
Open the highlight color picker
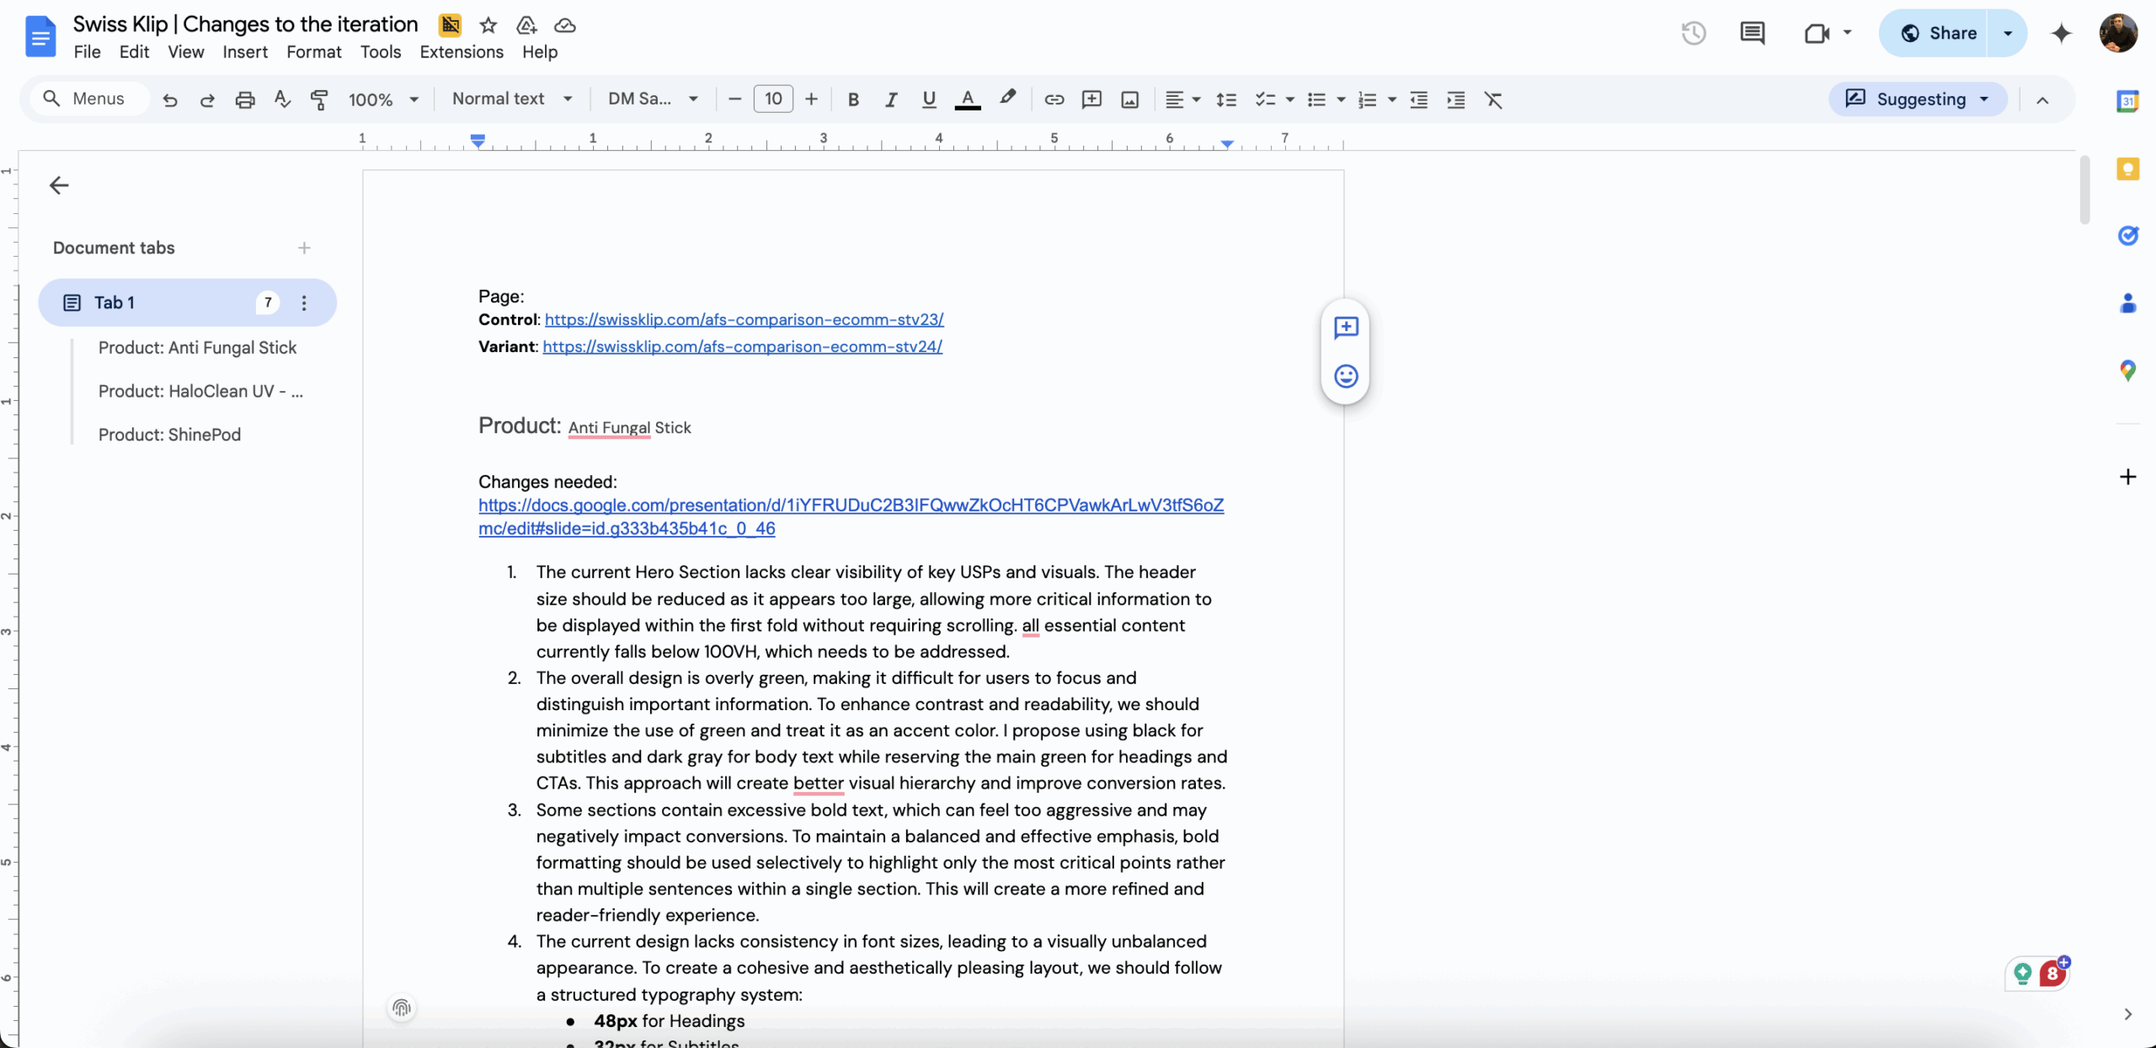point(1007,99)
